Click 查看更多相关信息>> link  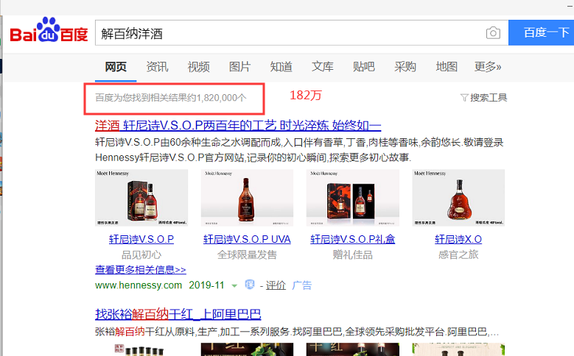pyautogui.click(x=141, y=270)
